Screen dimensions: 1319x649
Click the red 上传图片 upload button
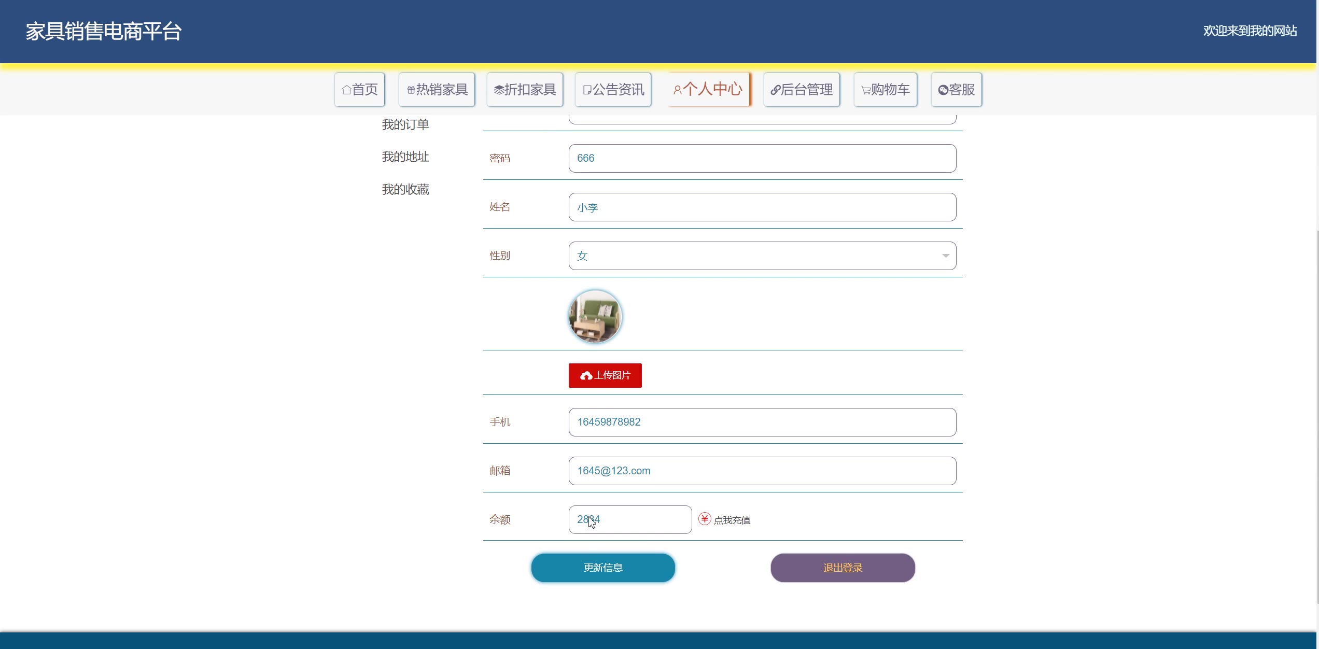[x=605, y=375]
